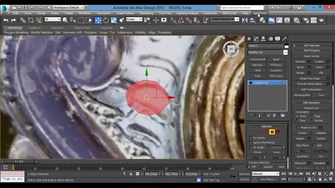Screen dimensions: 335x188
Task: Open the Create Selection Set dropdown
Action: (225, 19)
